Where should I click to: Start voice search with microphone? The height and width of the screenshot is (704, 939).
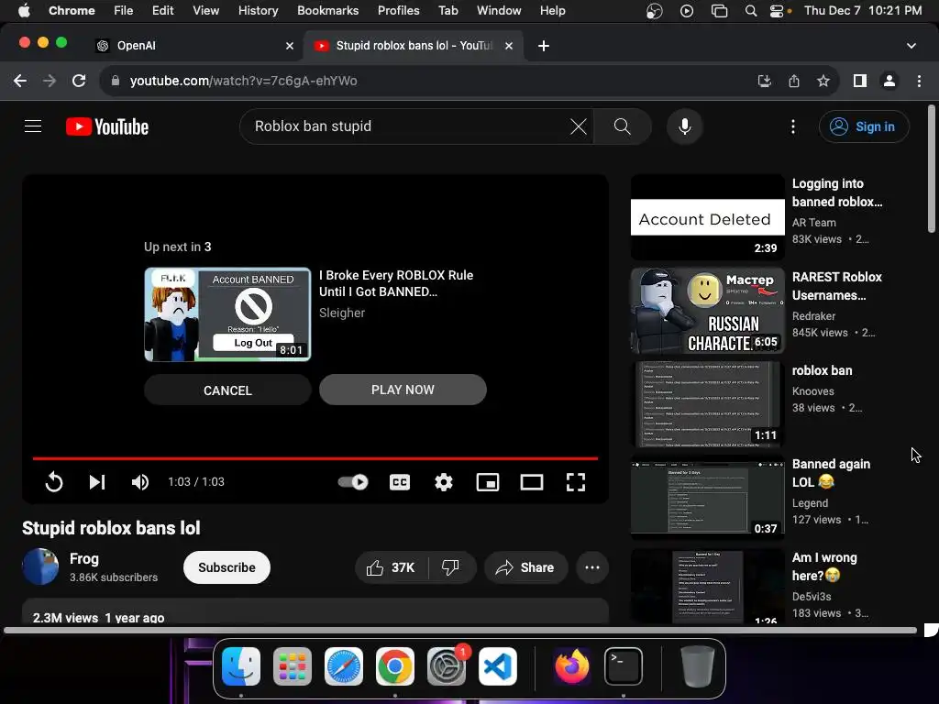tap(684, 126)
